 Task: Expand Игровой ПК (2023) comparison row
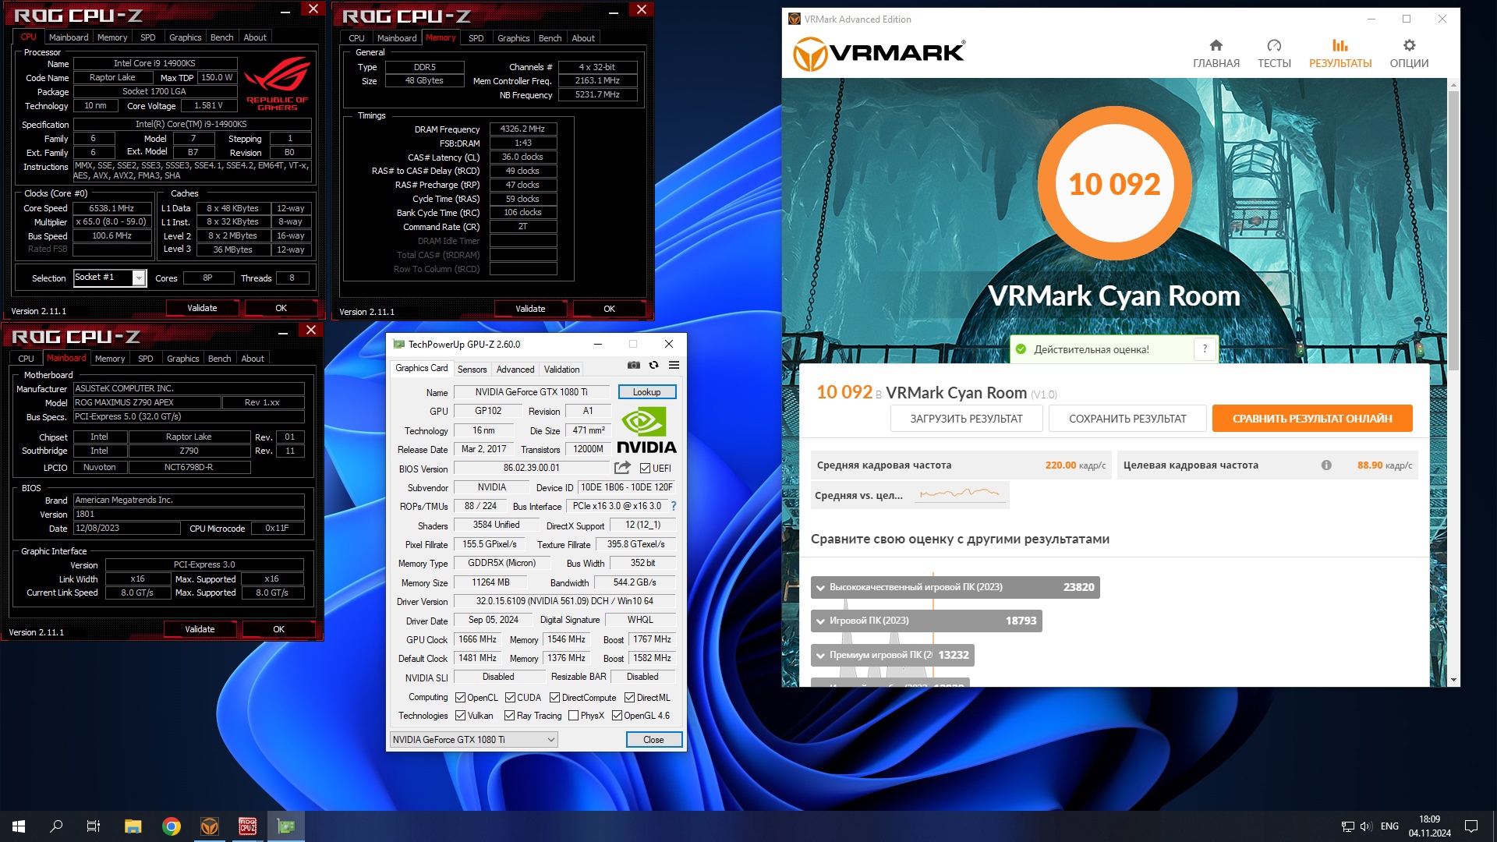coord(926,621)
